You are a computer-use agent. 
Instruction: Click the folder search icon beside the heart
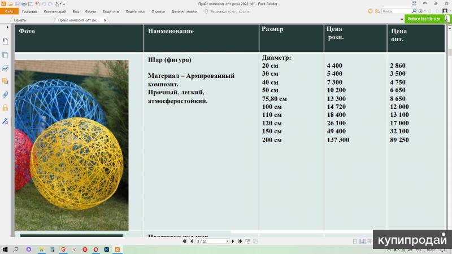coord(377,11)
